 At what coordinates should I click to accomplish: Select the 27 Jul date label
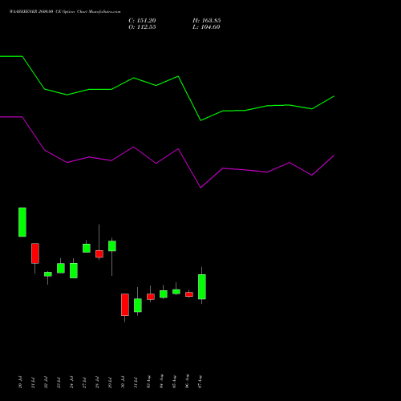coord(84,383)
